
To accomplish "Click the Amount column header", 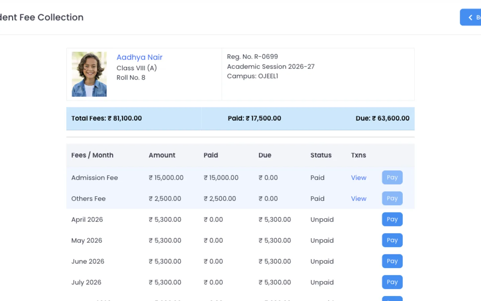I will pyautogui.click(x=162, y=155).
